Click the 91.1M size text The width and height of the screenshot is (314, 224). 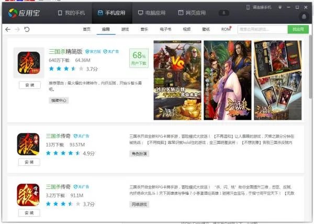click(x=77, y=195)
